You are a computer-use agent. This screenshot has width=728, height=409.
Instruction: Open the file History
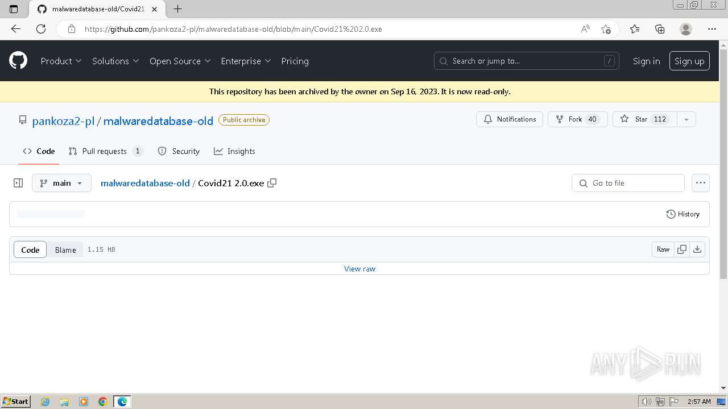[x=683, y=214]
